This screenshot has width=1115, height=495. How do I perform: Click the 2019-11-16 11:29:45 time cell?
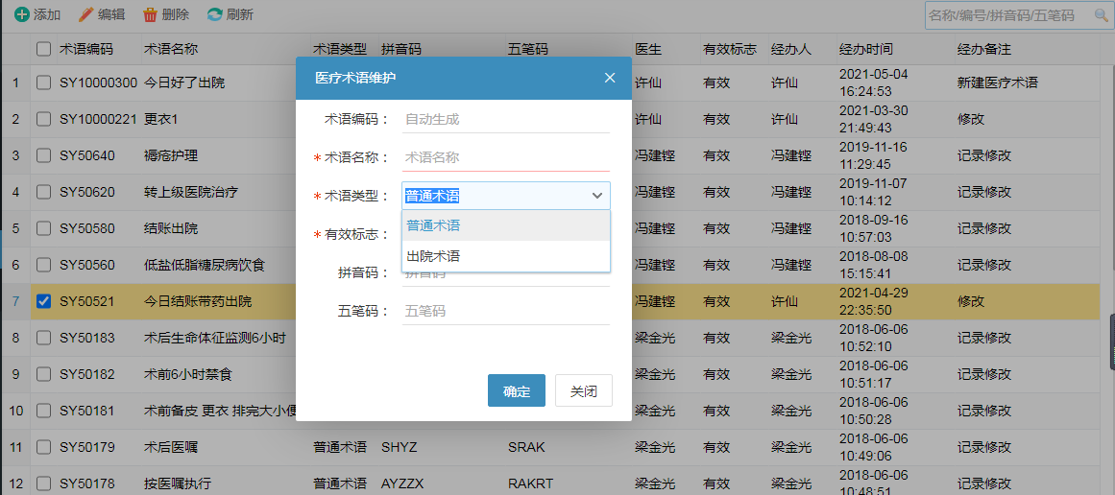pyautogui.click(x=874, y=154)
